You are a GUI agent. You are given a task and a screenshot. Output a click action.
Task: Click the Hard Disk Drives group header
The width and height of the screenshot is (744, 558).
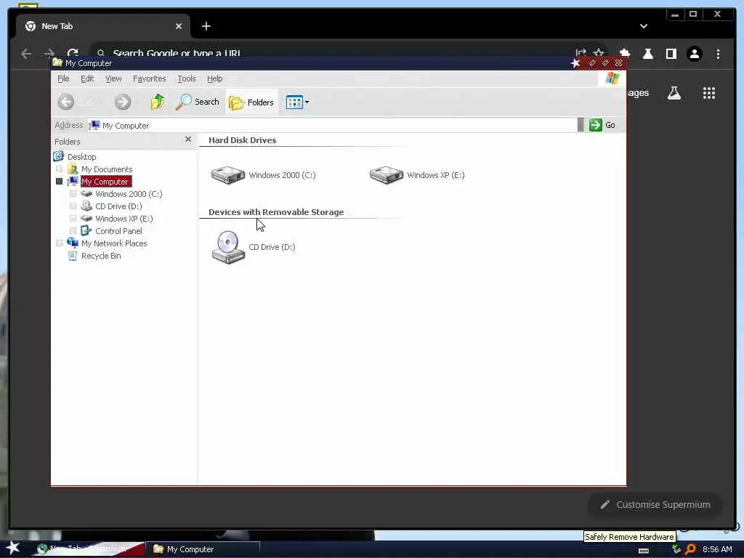243,140
